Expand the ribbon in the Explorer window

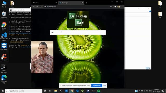pyautogui.click(x=148, y=11)
